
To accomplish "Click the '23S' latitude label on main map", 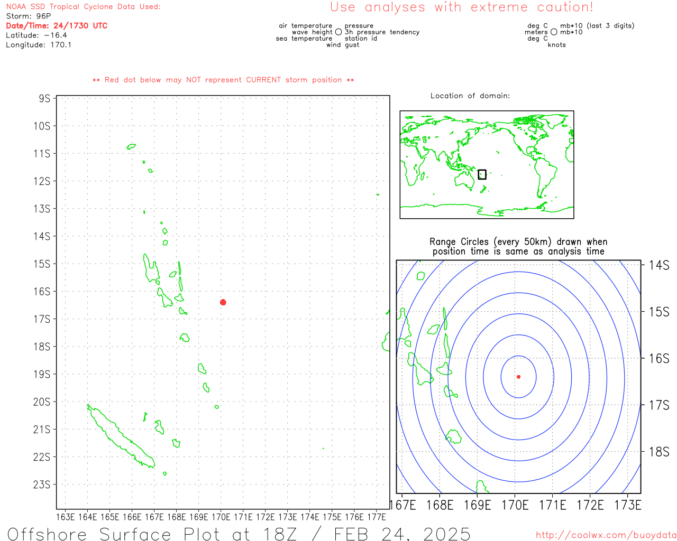I will click(42, 484).
